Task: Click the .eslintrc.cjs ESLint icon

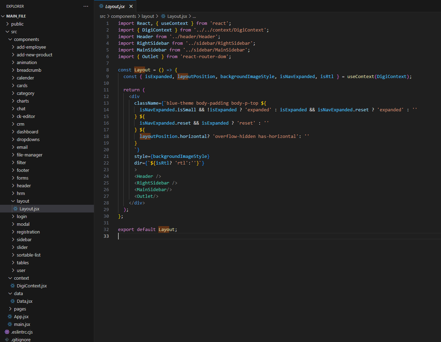Action: click(7, 332)
